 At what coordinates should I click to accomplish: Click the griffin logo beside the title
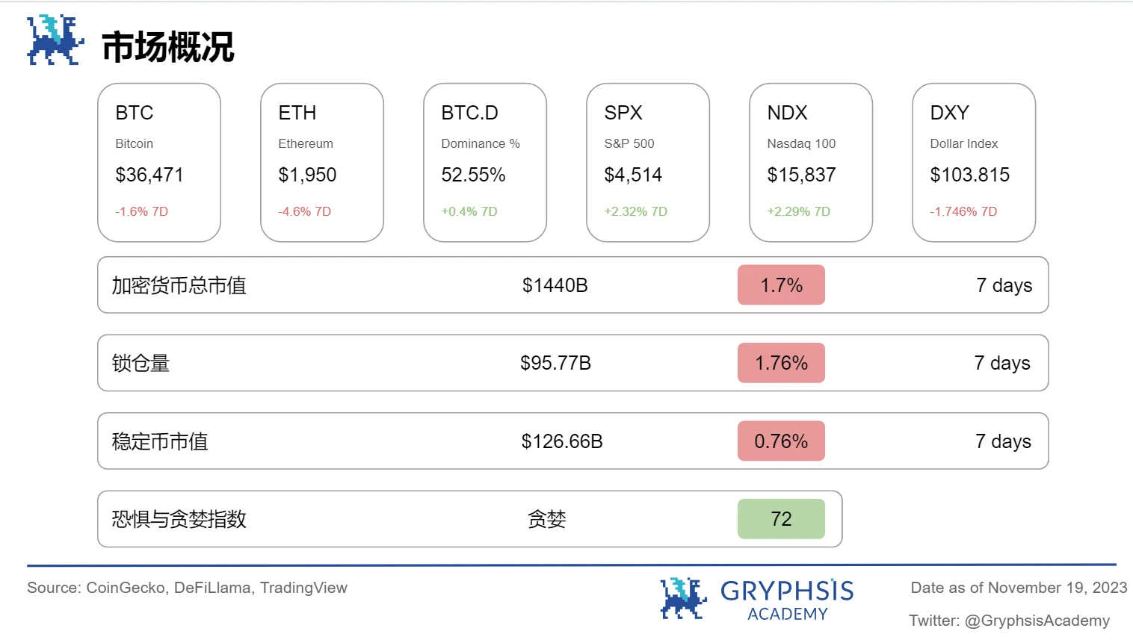pos(55,40)
